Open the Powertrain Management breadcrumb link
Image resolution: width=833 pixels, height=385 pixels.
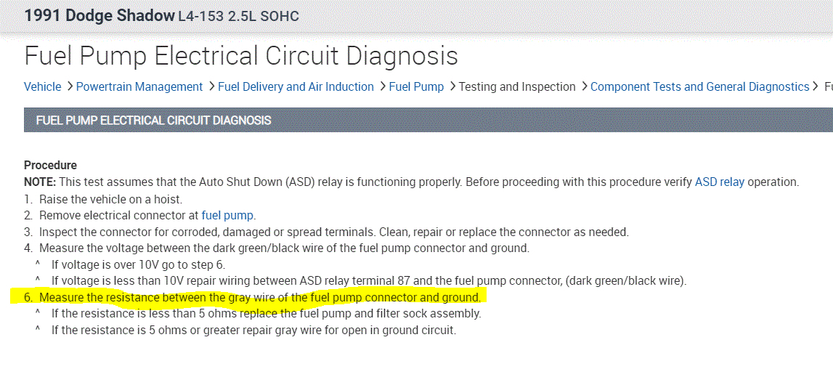139,86
